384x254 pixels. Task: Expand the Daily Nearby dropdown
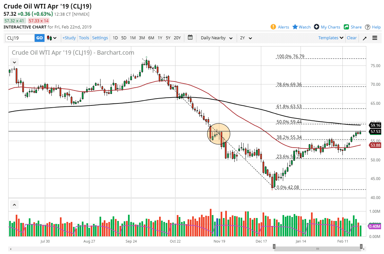coord(216,38)
